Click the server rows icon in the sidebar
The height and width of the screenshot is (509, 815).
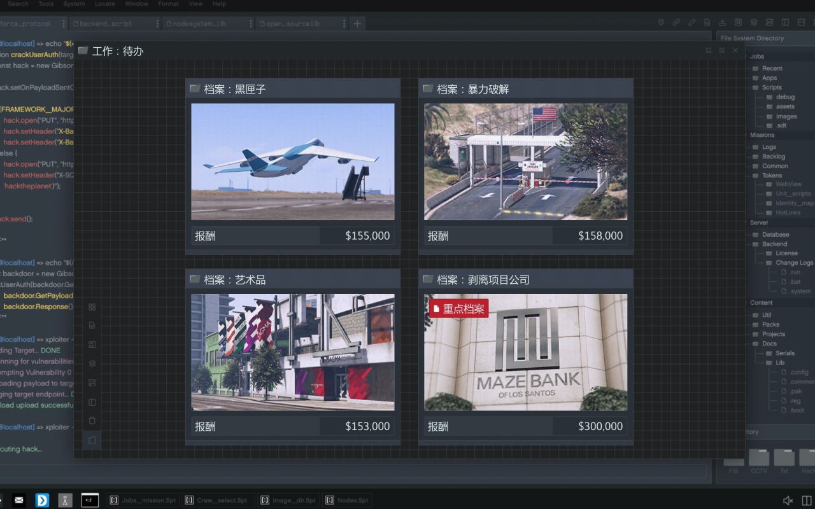[x=92, y=383]
